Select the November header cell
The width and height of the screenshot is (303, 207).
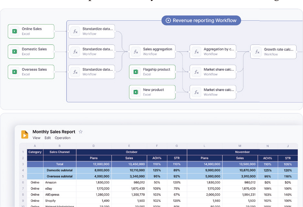(242, 152)
